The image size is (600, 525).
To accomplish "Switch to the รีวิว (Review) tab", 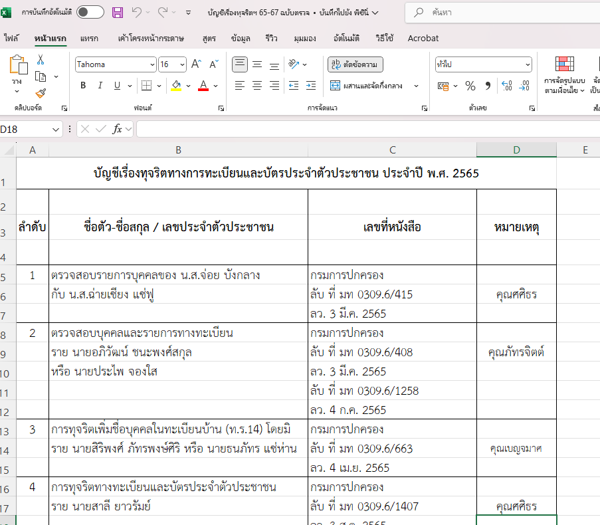I will coord(271,39).
